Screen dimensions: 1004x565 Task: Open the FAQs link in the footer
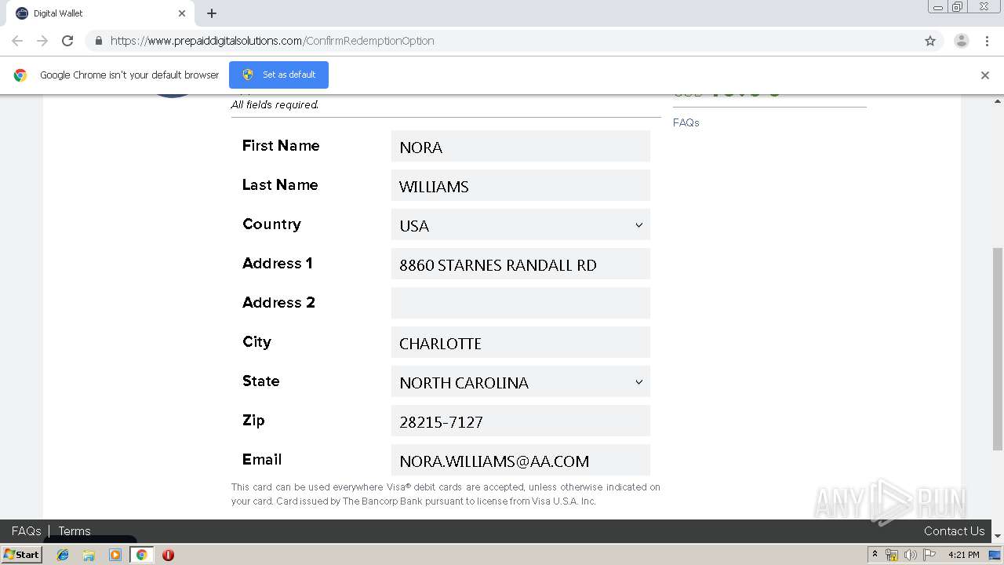26,531
